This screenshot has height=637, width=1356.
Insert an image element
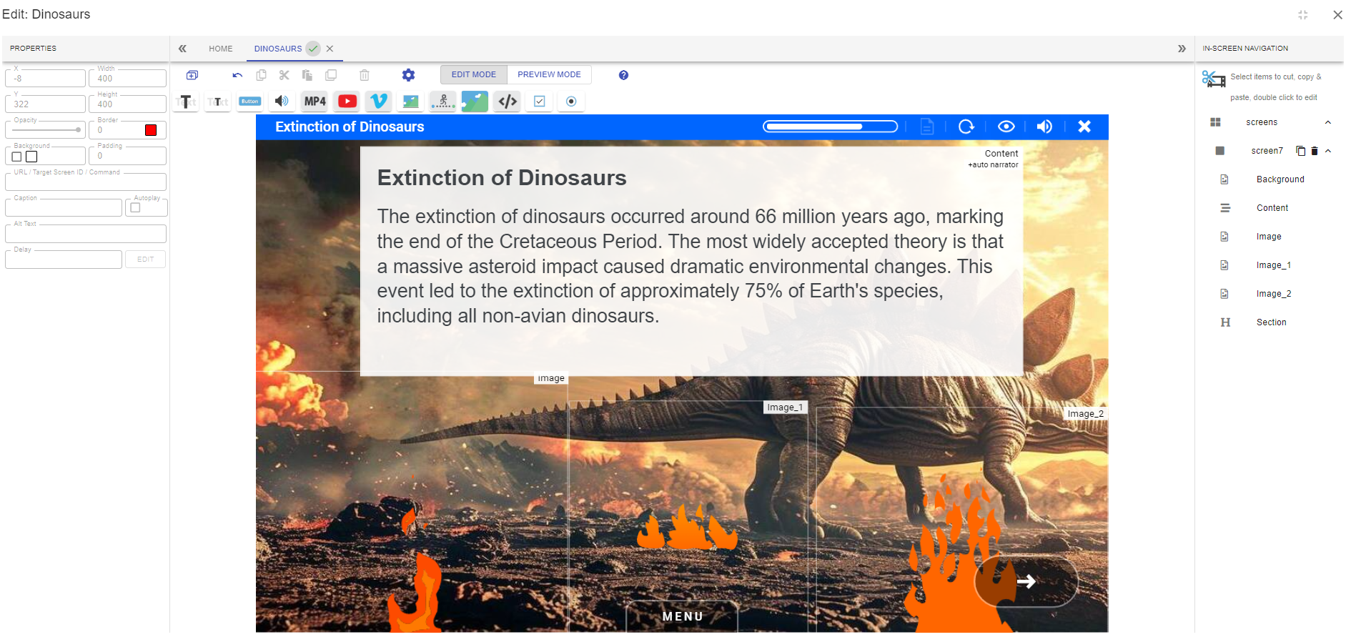click(x=411, y=102)
